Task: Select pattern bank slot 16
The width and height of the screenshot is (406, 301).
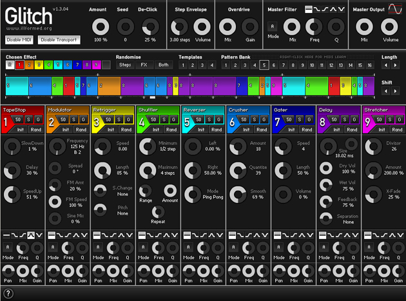Action: (369, 65)
